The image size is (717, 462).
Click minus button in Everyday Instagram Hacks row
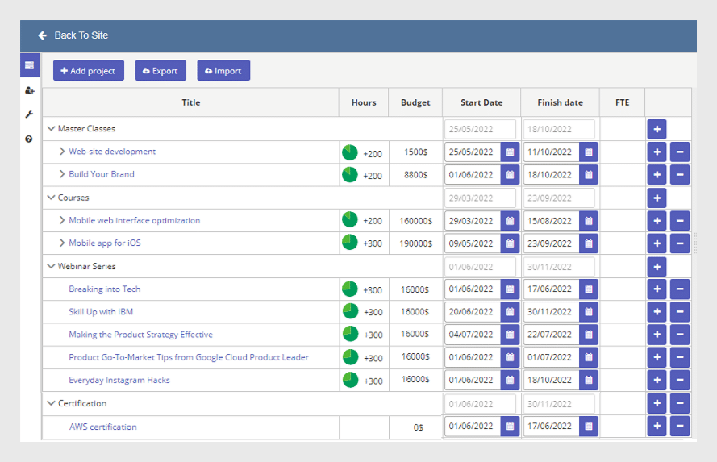click(x=680, y=380)
